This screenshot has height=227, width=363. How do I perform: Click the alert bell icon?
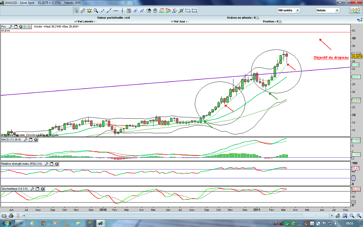click(x=89, y=11)
